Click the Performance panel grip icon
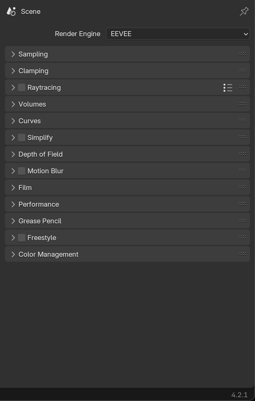This screenshot has height=401, width=255. click(243, 204)
